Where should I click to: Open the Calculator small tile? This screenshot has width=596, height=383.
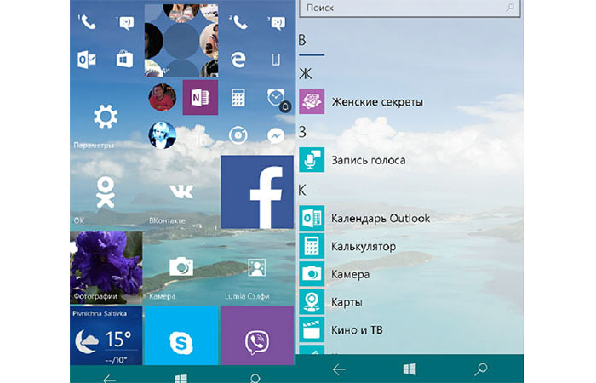click(238, 97)
